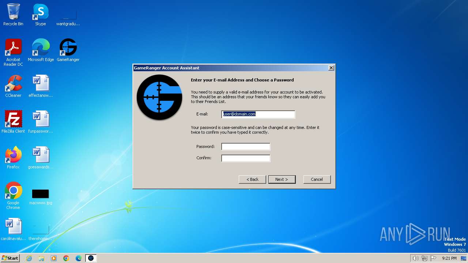Select GameRanger taskbar button
468x263 pixels.
(x=91, y=258)
